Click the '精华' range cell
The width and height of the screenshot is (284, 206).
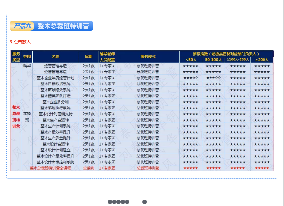(27, 66)
